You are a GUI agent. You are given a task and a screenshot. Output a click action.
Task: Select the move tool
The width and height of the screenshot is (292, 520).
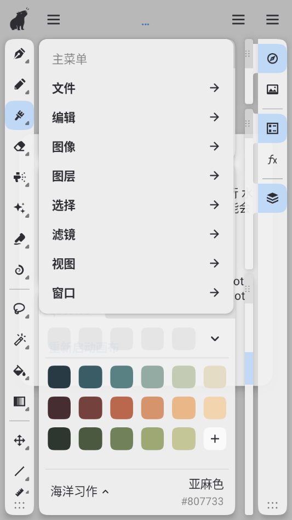pyautogui.click(x=20, y=440)
